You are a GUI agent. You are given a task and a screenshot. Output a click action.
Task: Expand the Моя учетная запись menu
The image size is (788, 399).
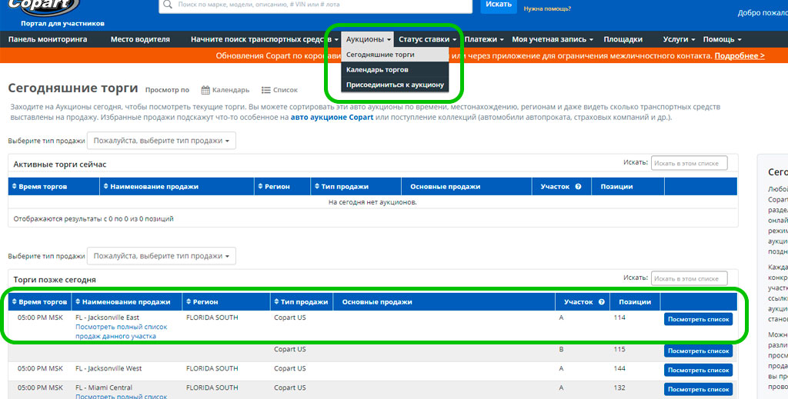point(553,39)
